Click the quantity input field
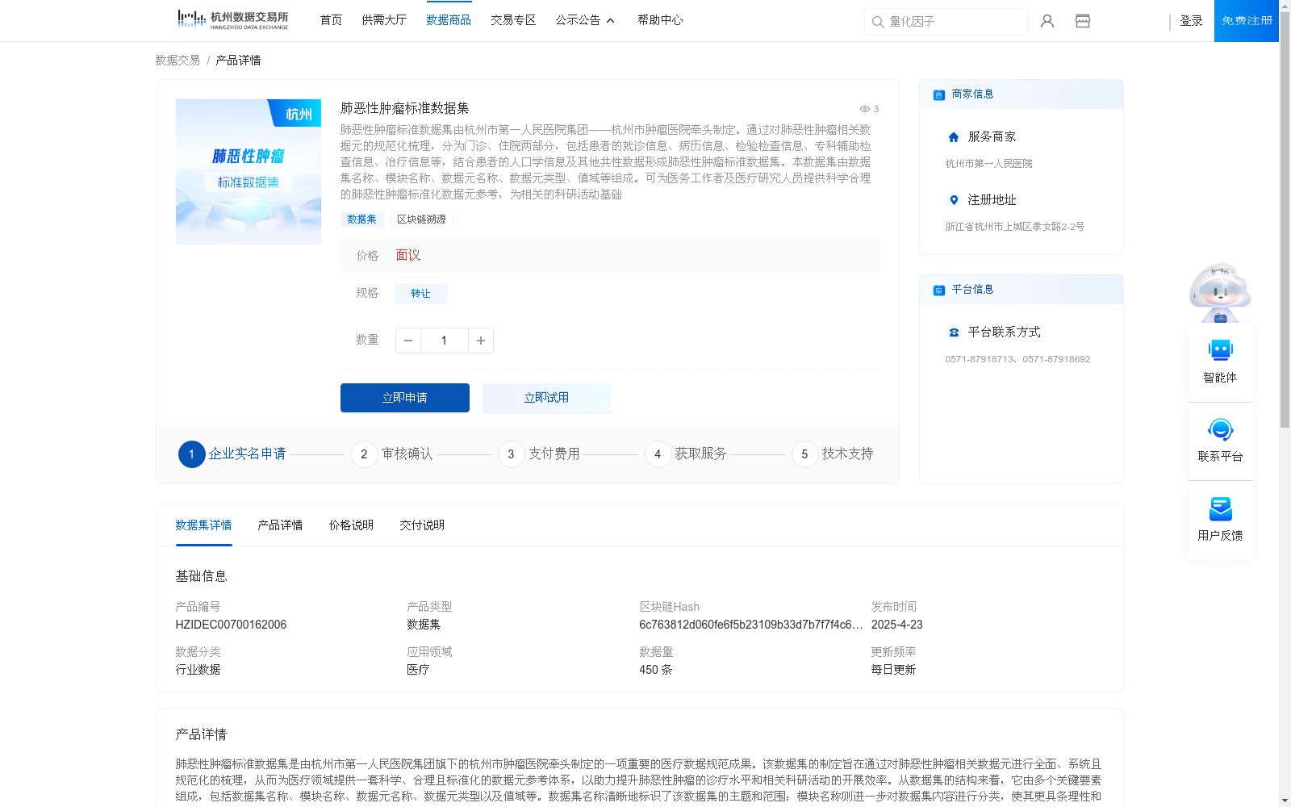Screen dimensions: 1291x807 click(x=445, y=341)
